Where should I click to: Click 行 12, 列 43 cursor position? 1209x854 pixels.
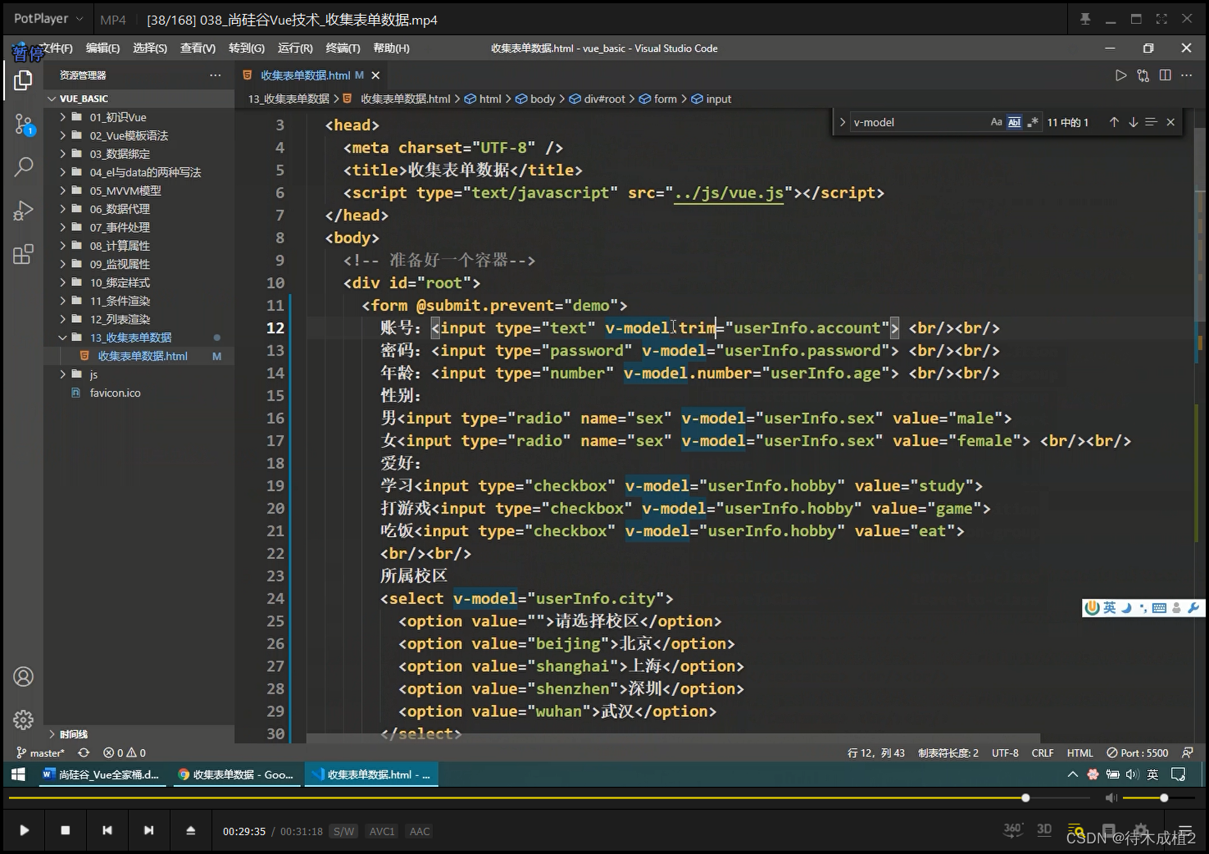[x=875, y=752]
